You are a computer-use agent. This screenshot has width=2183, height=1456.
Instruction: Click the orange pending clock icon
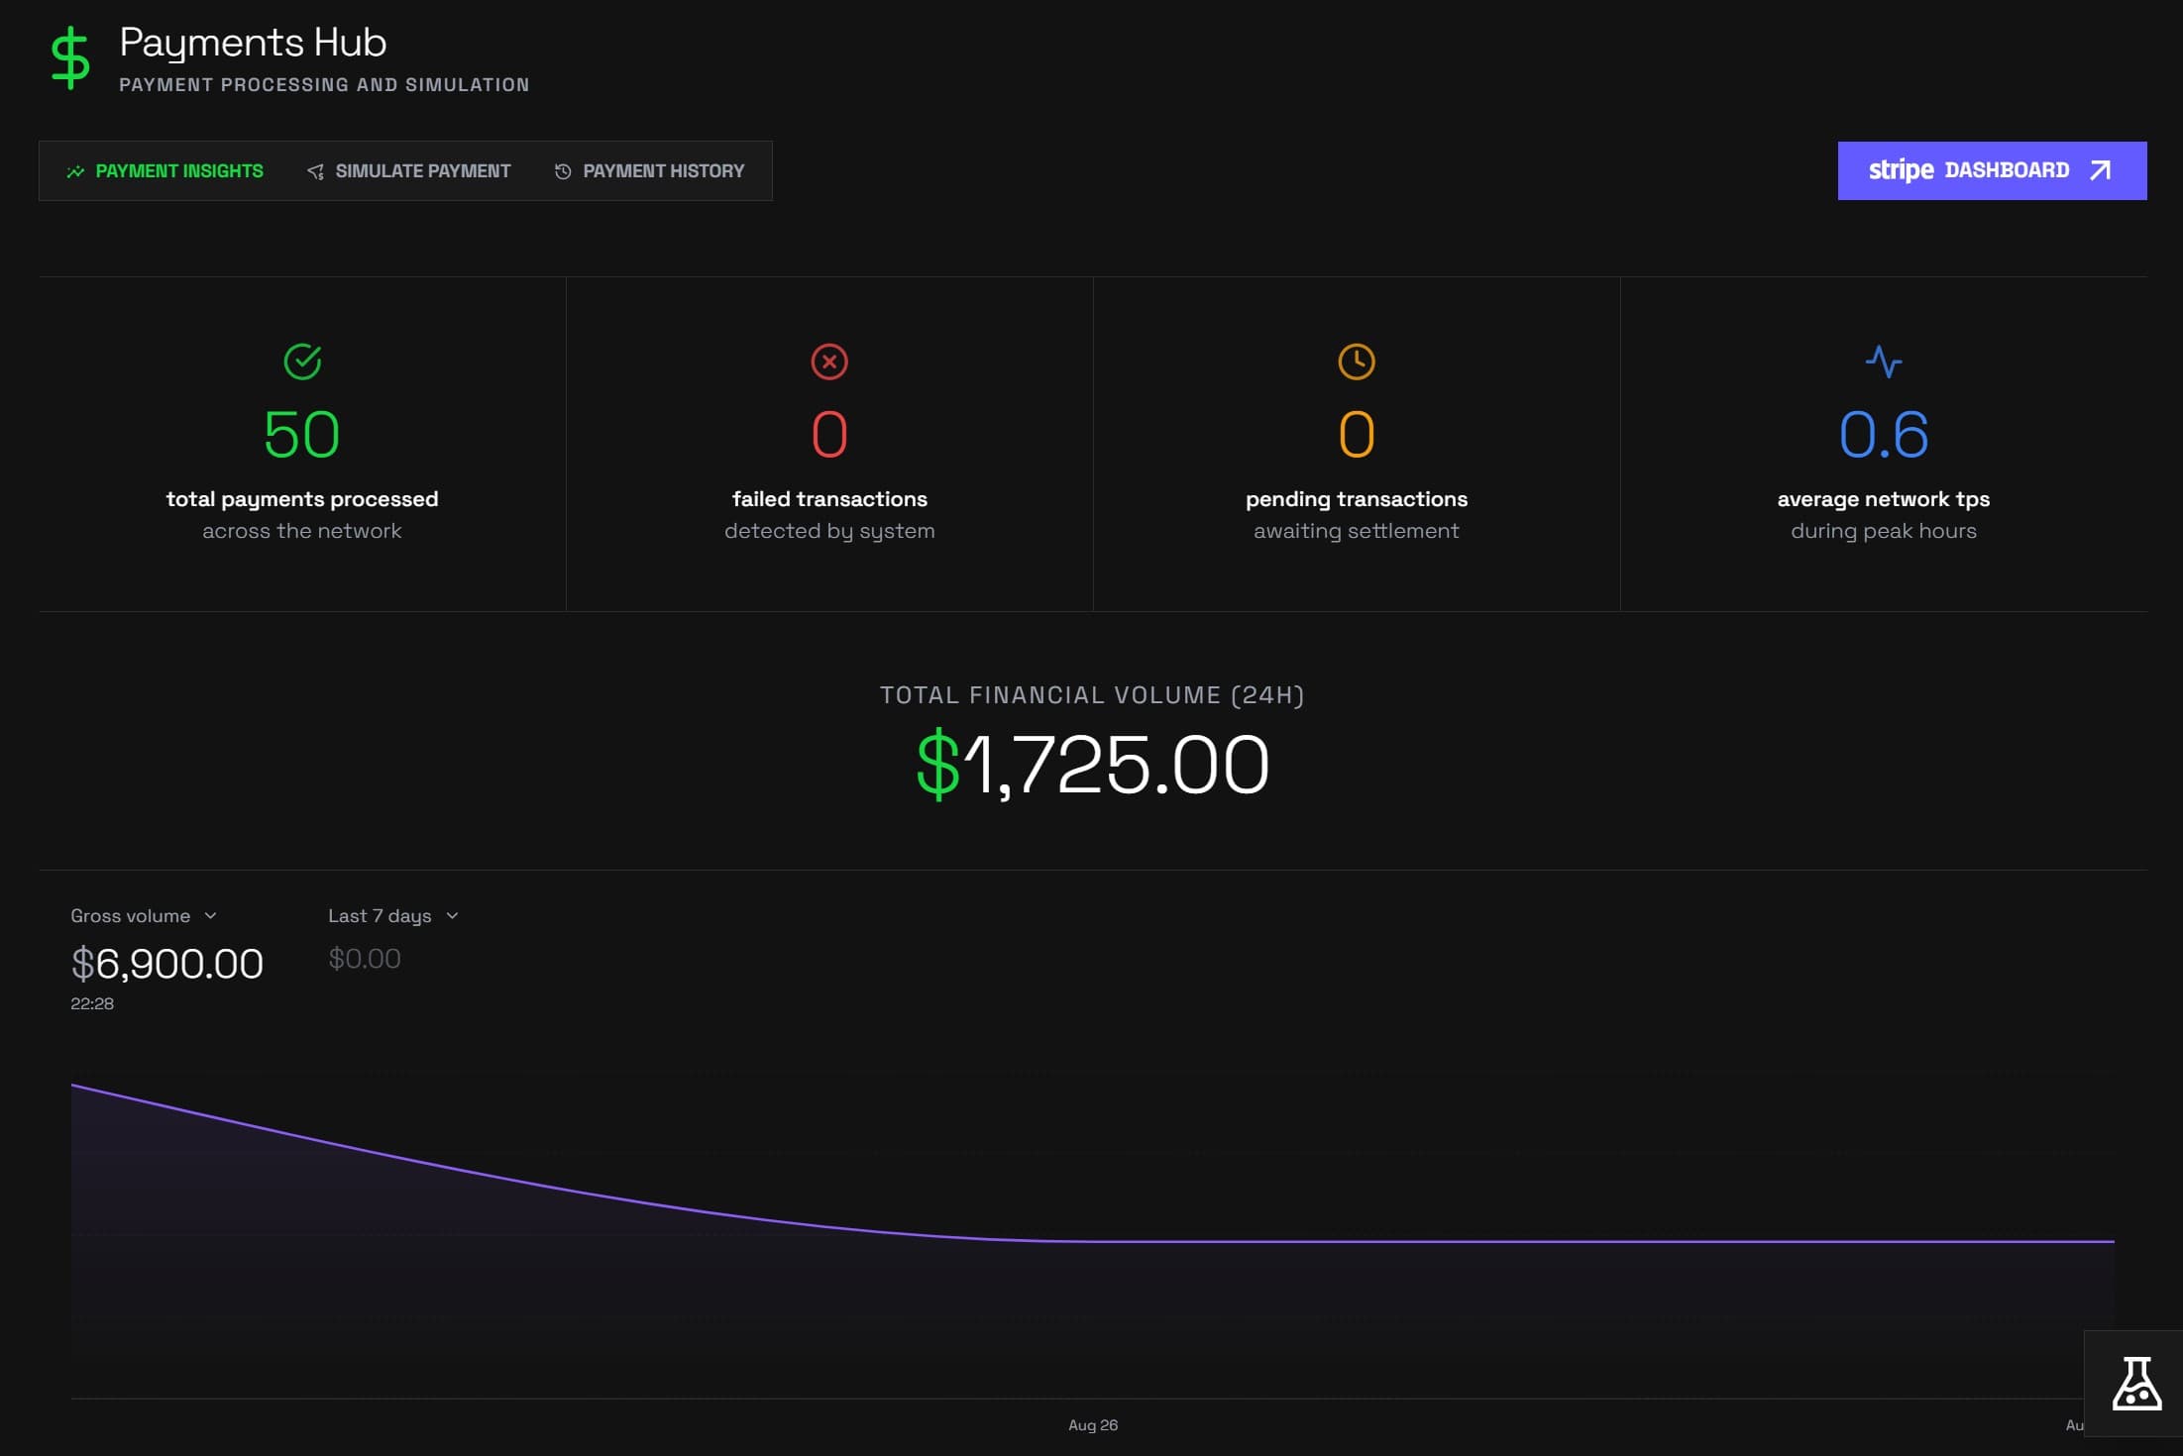click(x=1357, y=362)
